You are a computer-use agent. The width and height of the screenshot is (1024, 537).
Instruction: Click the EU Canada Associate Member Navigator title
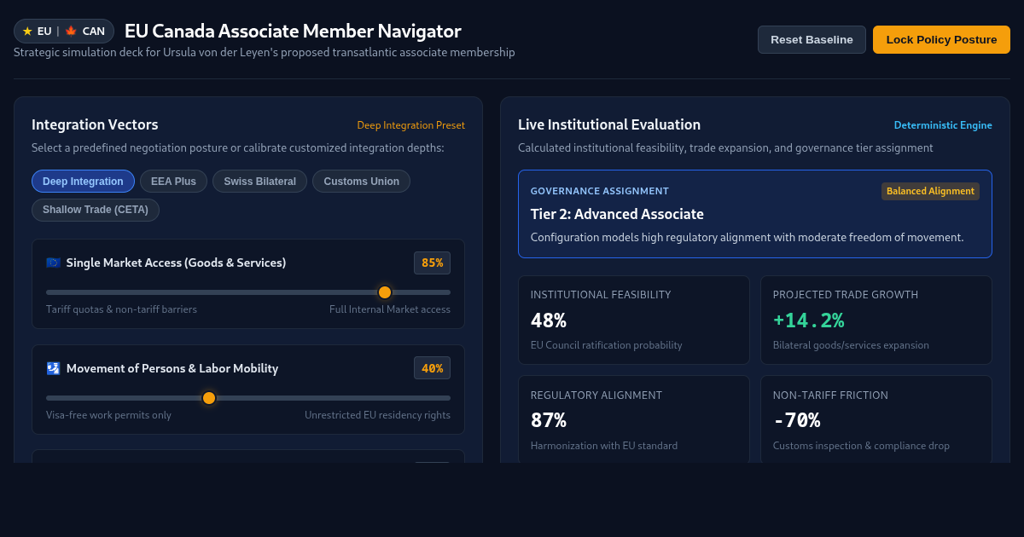click(x=293, y=32)
